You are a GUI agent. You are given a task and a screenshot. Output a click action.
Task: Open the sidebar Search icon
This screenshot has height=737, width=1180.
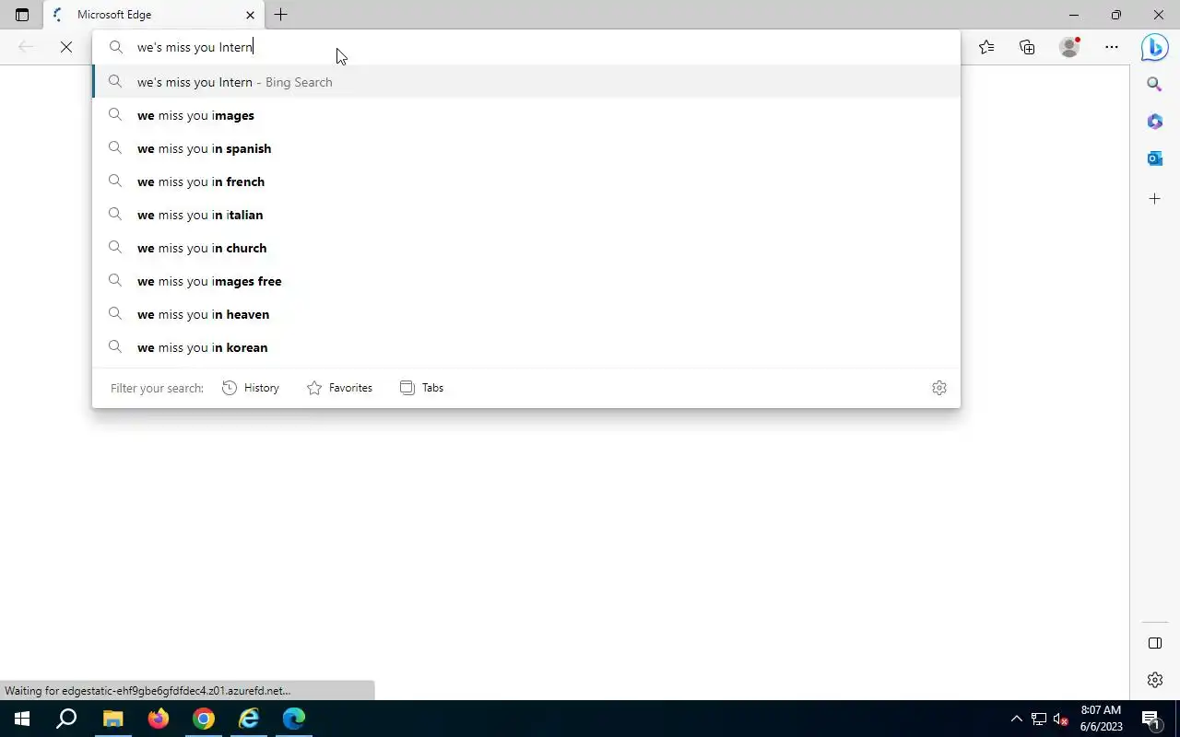1154,85
